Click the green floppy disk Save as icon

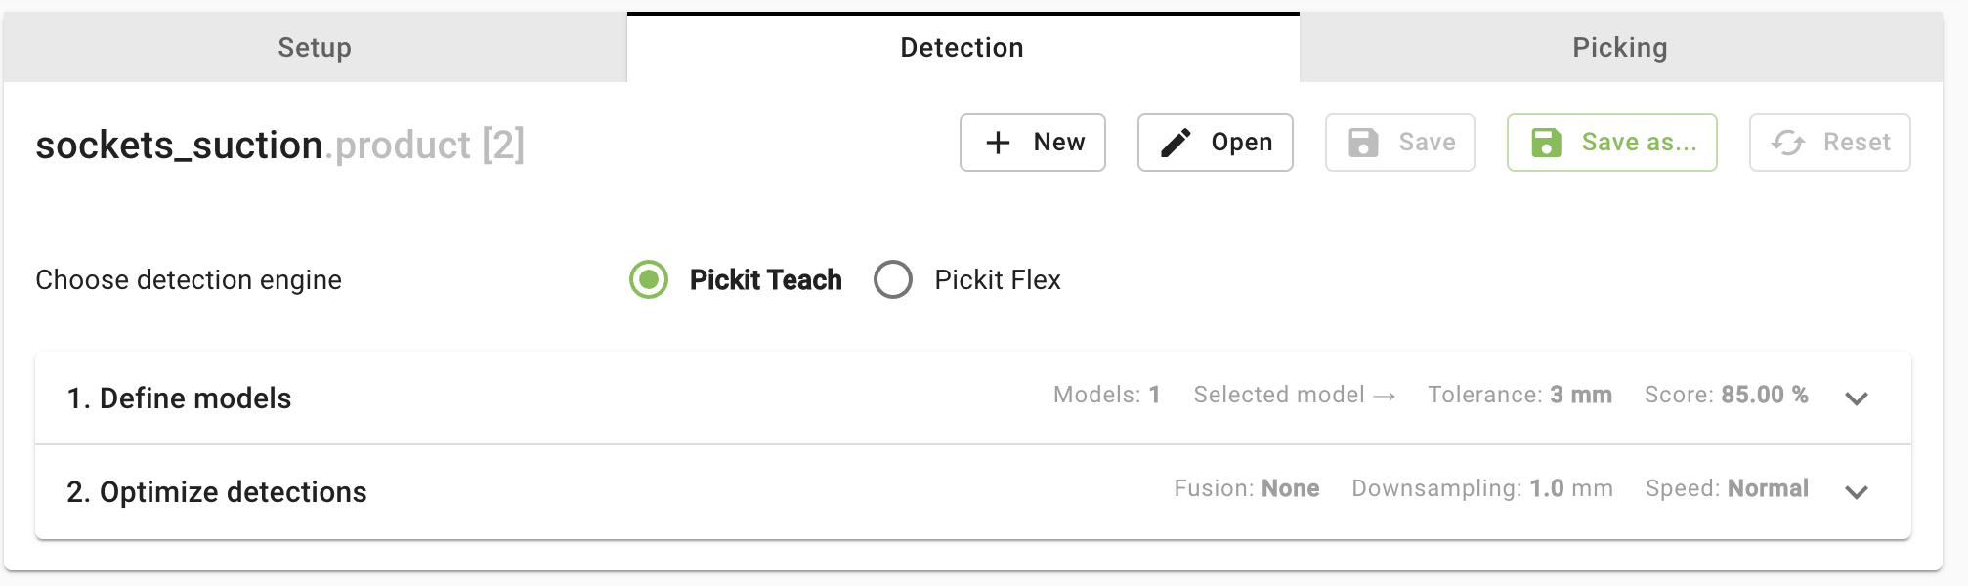pyautogui.click(x=1546, y=143)
